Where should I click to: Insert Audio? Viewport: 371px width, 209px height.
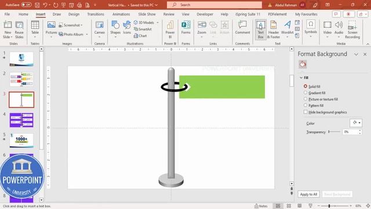[x=339, y=29]
